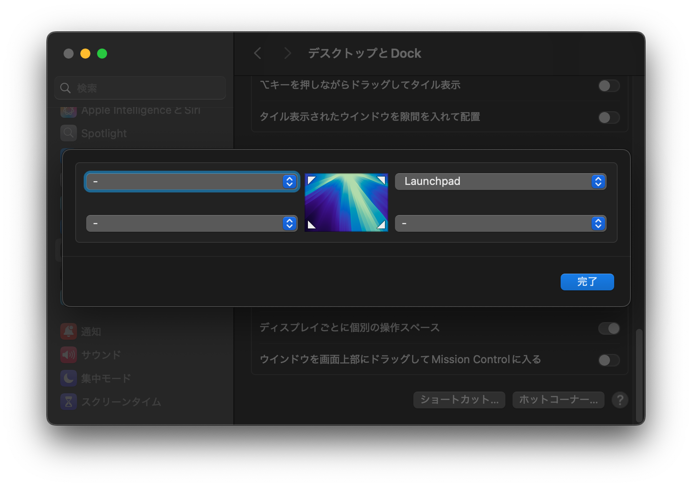Open Sound settings via the speaker icon

coord(68,354)
